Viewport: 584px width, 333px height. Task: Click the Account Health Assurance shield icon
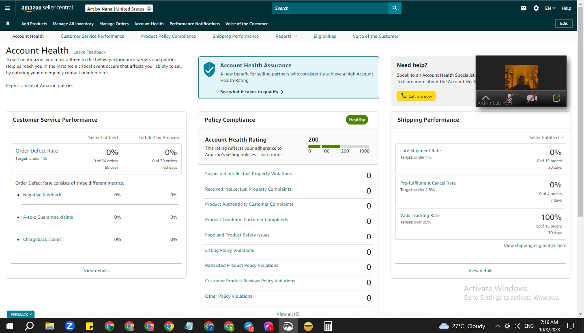click(x=209, y=70)
